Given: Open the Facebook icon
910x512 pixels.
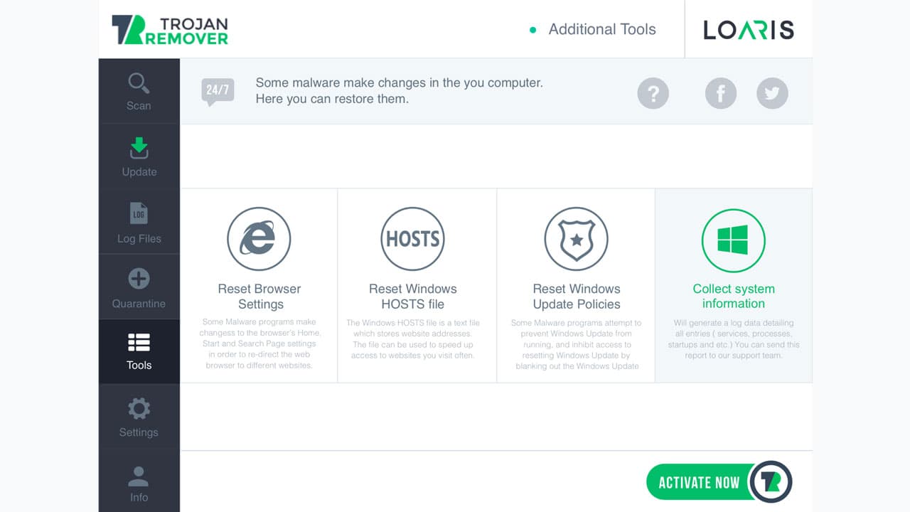Looking at the screenshot, I should click(x=720, y=93).
